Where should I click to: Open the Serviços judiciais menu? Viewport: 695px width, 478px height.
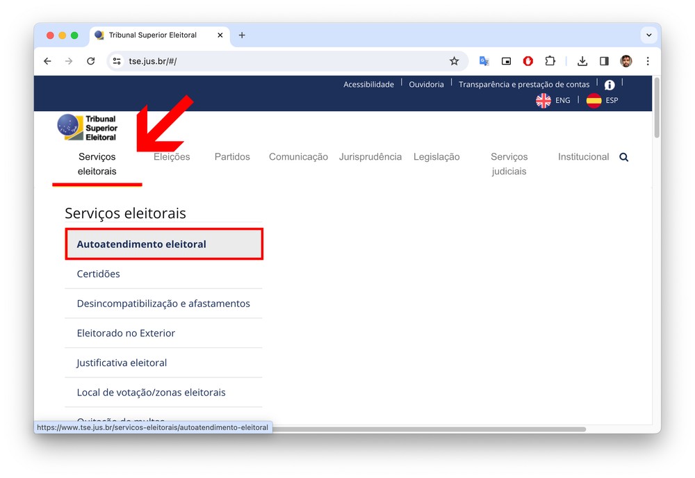[x=509, y=164]
